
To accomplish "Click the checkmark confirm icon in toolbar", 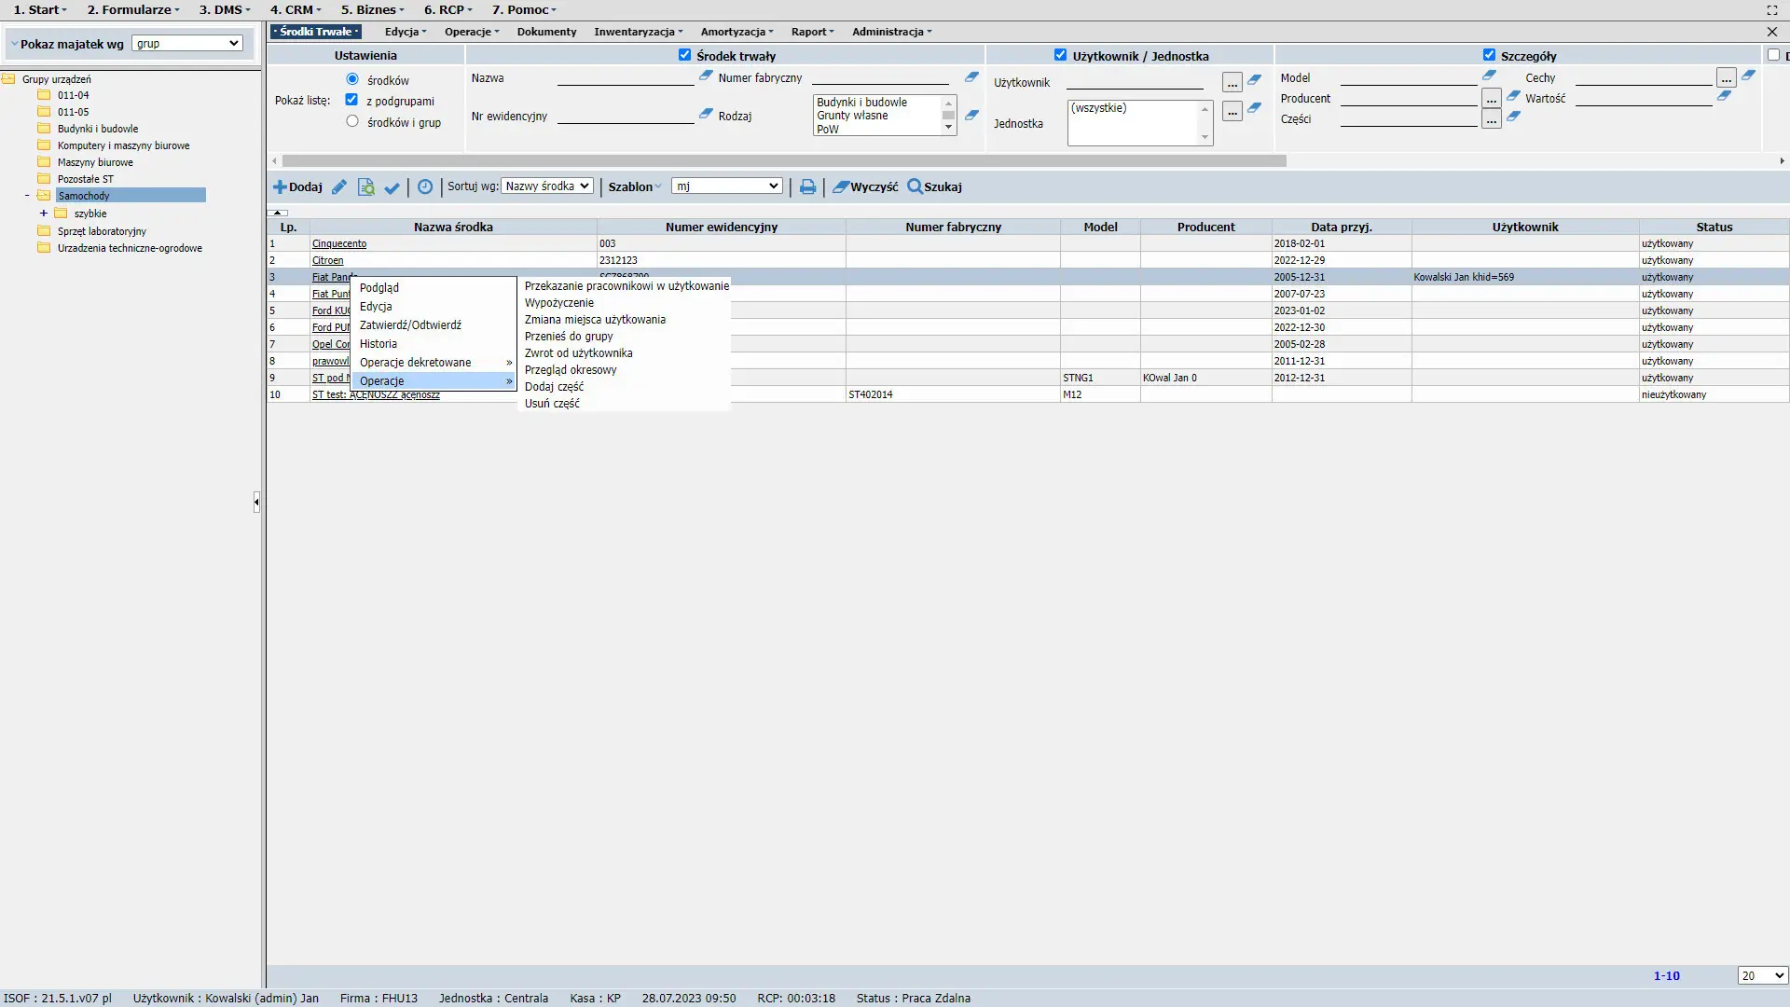I will coord(392,187).
